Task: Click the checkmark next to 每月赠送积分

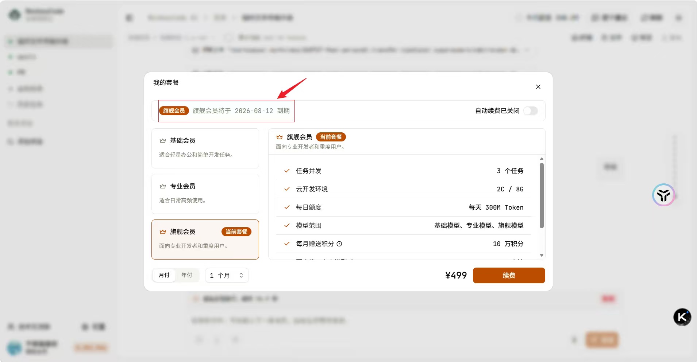Action: [287, 244]
